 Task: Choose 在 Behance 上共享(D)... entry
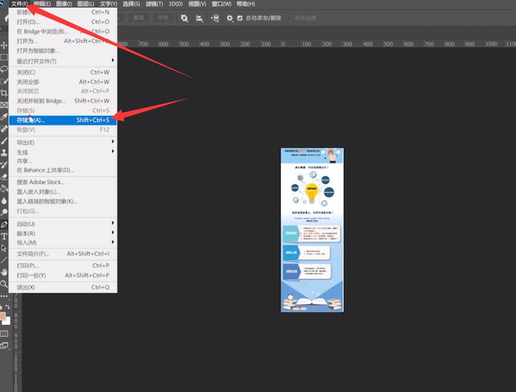pos(63,170)
